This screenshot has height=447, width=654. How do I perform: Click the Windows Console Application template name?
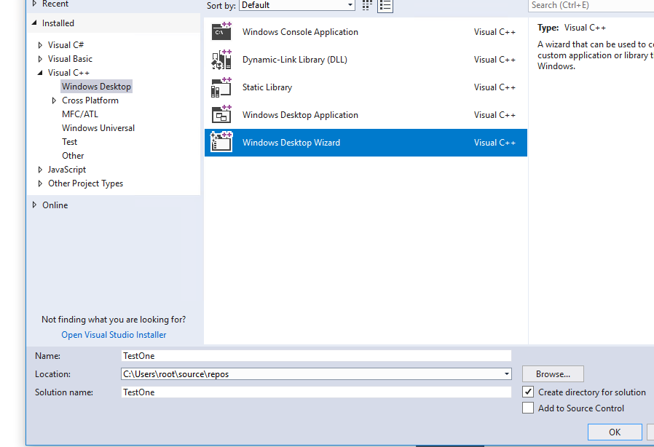pos(300,32)
